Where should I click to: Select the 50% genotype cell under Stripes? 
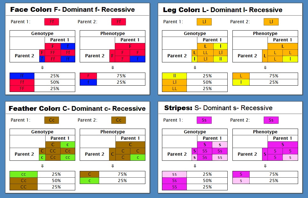tap(207, 180)
